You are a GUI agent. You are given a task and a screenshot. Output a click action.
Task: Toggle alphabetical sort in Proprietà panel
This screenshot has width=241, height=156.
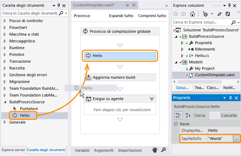point(188,115)
